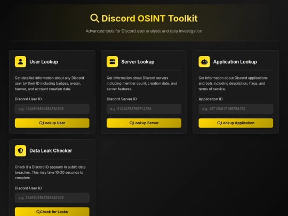Image resolution: width=288 pixels, height=216 pixels.
Task: Select the Discord OSINT Toolkit title text
Action: pyautogui.click(x=149, y=18)
